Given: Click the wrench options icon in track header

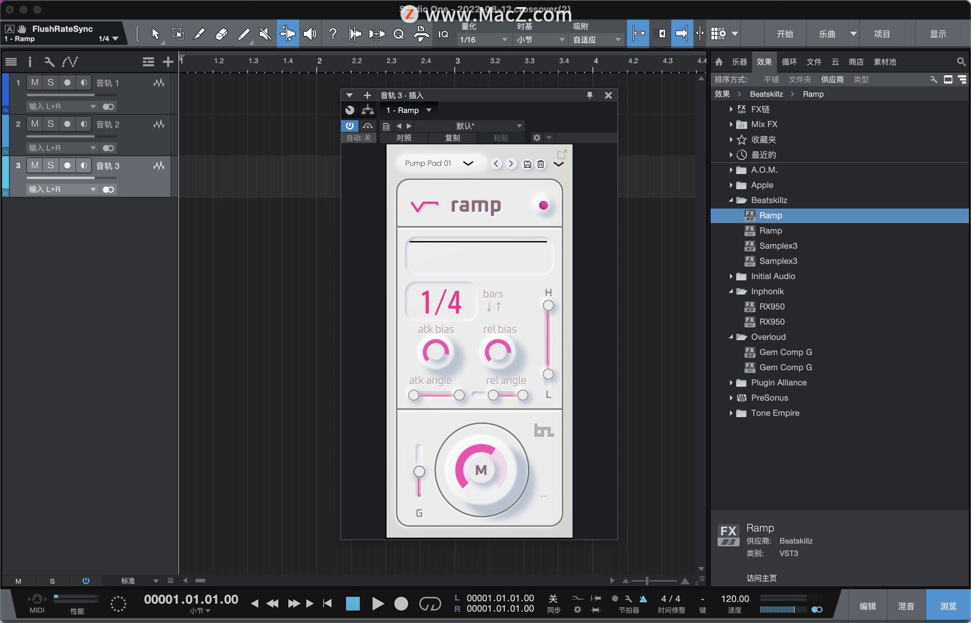Looking at the screenshot, I should pos(49,62).
